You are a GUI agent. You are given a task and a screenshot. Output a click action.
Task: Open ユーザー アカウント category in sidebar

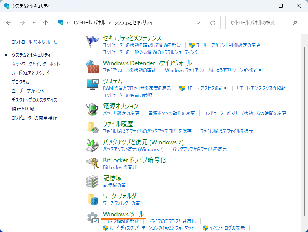click(28, 91)
